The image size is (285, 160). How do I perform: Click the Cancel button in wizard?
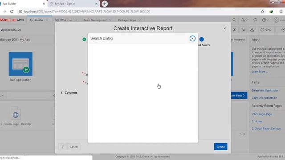pyautogui.click(x=73, y=147)
